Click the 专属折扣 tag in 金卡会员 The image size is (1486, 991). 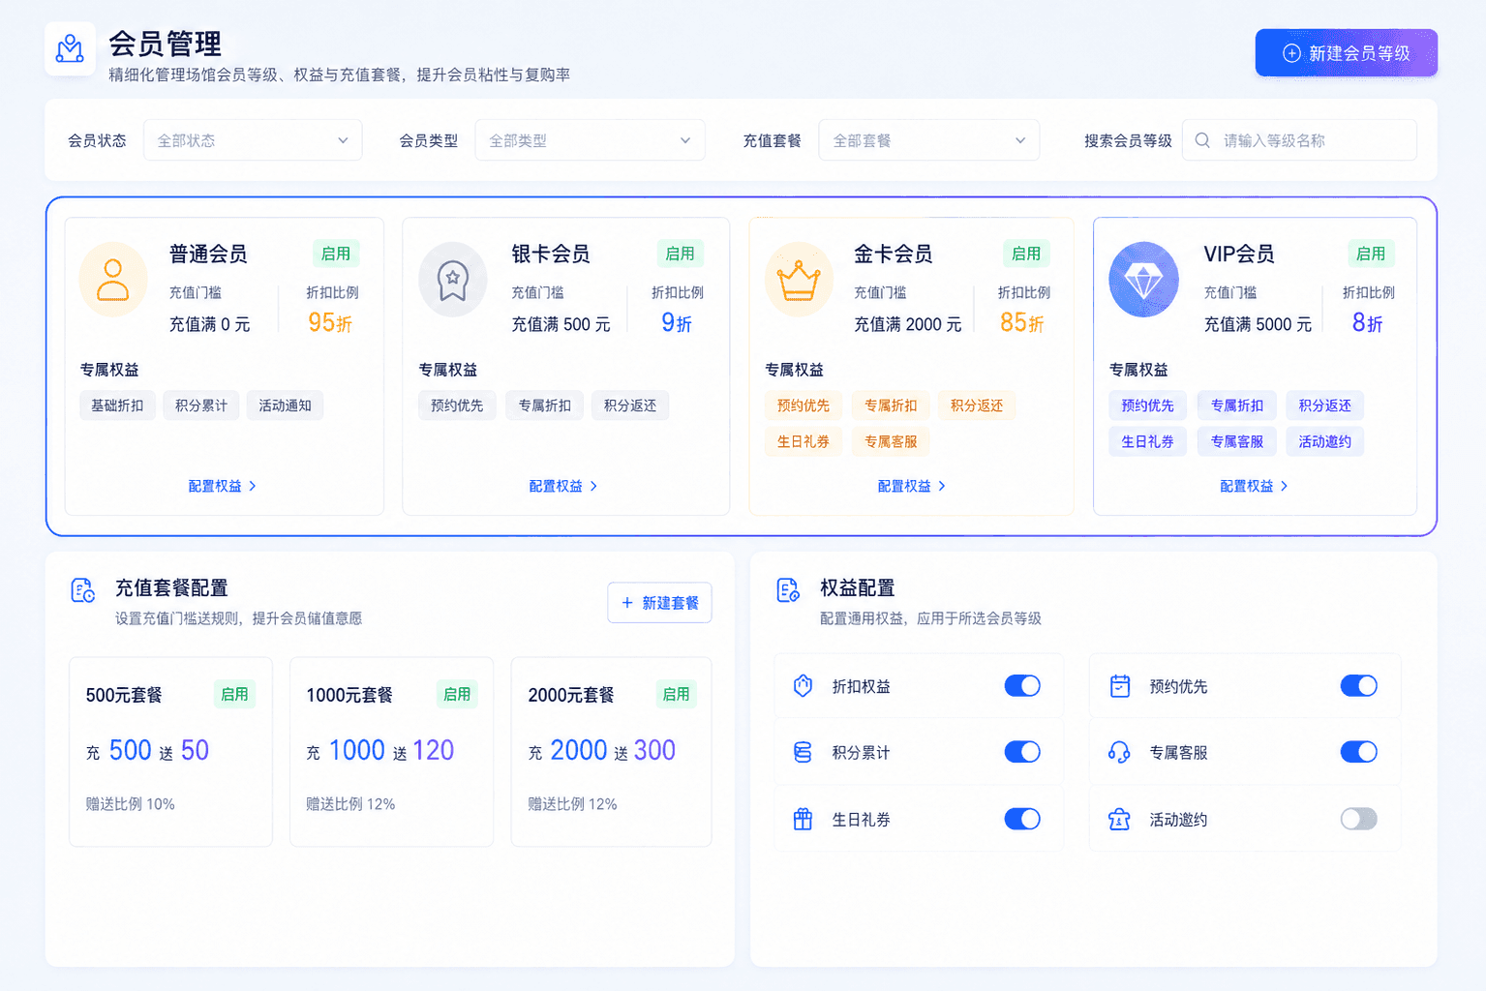click(891, 405)
